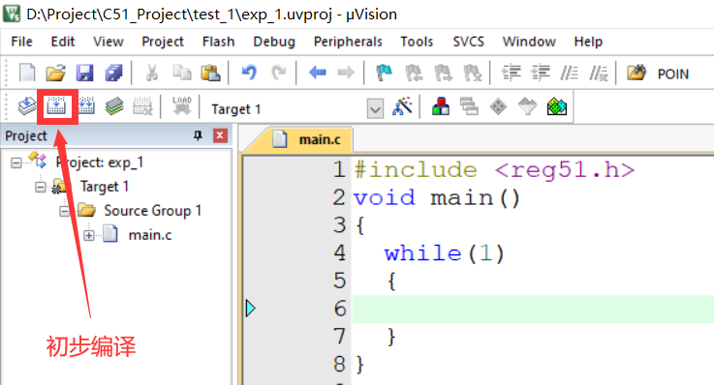Viewport: 714px width, 385px height.
Task: Select main.c in the project tree
Action: (150, 235)
